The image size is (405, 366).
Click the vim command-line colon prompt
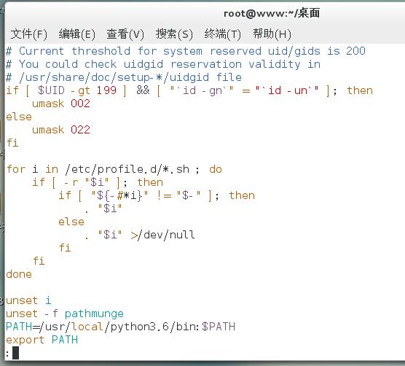pos(7,354)
